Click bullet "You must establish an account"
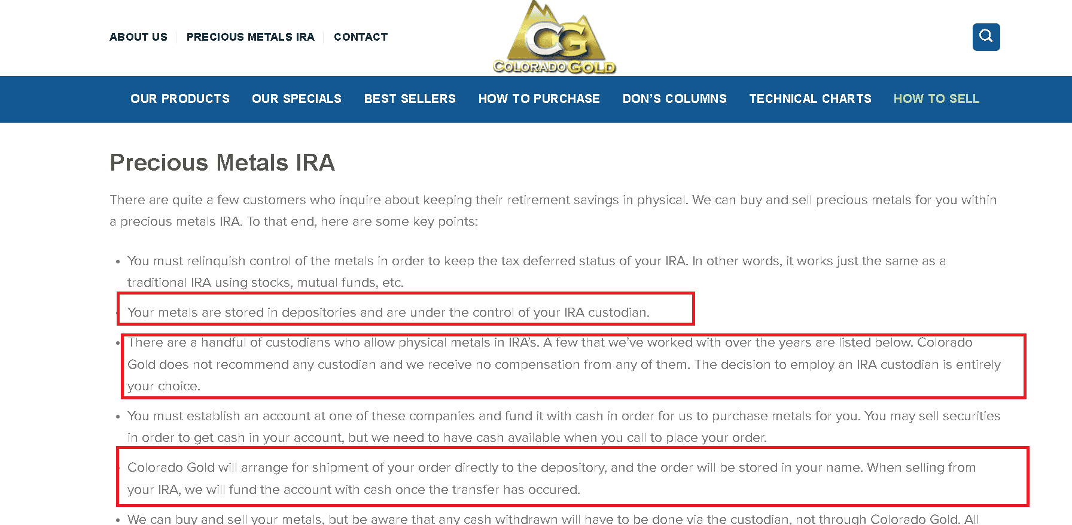The height and width of the screenshot is (525, 1072). [564, 427]
